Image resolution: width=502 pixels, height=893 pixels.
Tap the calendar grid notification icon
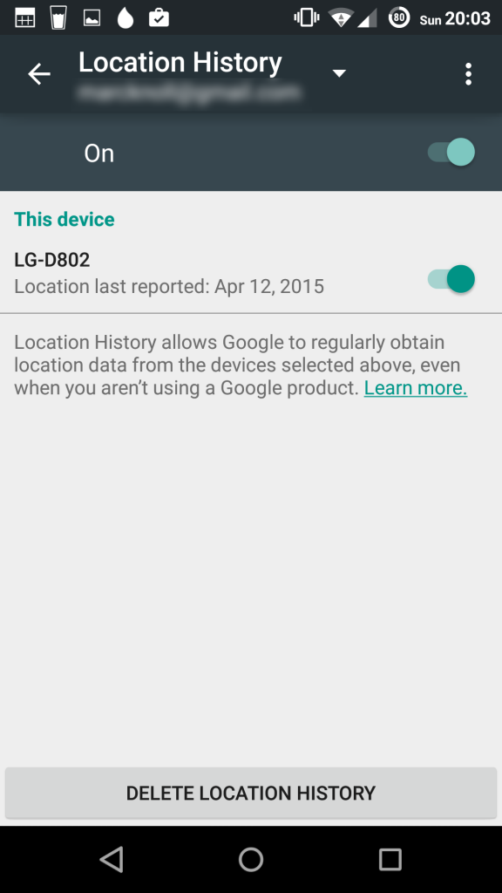click(x=24, y=18)
